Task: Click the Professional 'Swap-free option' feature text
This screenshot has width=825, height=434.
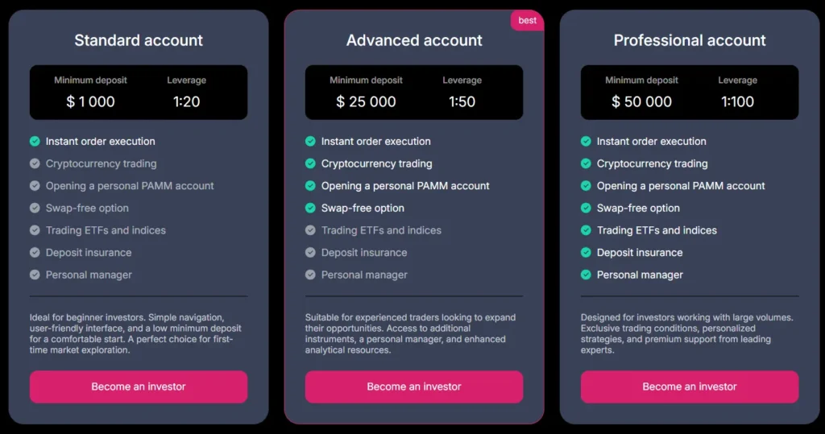Action: [638, 208]
